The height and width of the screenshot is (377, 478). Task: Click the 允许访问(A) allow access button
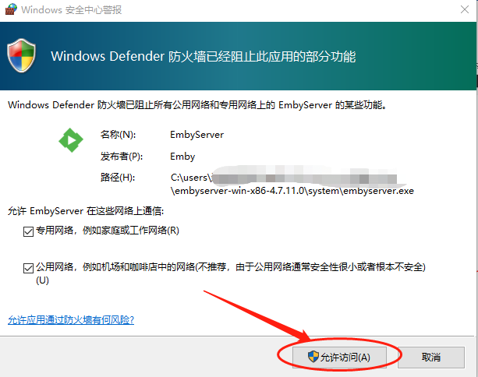coord(339,357)
